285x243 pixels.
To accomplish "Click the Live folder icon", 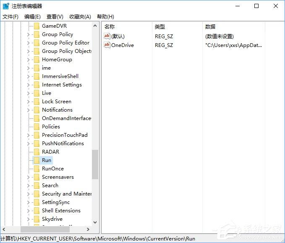I will tap(37, 93).
